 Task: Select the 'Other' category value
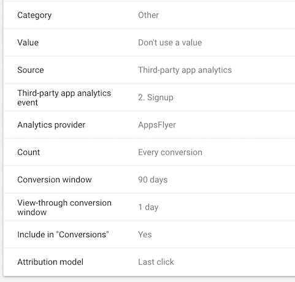pyautogui.click(x=148, y=15)
